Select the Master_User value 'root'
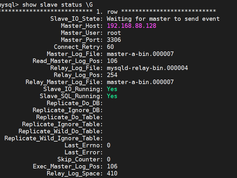 (x=114, y=33)
